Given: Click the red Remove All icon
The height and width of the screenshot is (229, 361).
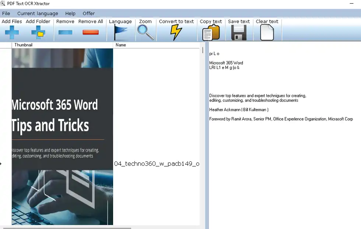Looking at the screenshot, I should coord(91,32).
